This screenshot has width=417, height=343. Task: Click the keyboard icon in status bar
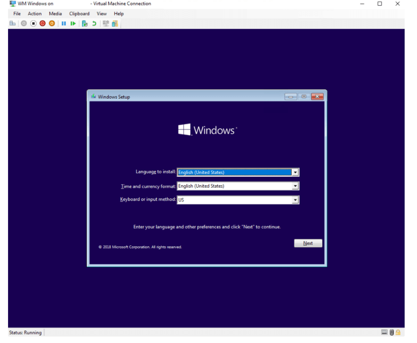tap(384, 332)
